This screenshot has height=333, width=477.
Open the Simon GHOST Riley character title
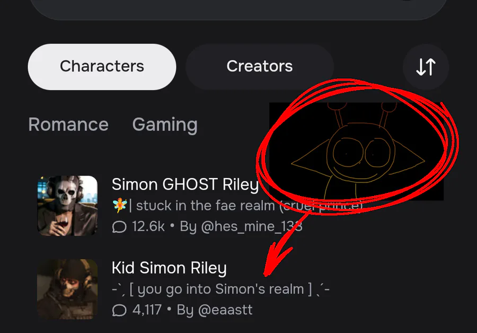coord(185,185)
